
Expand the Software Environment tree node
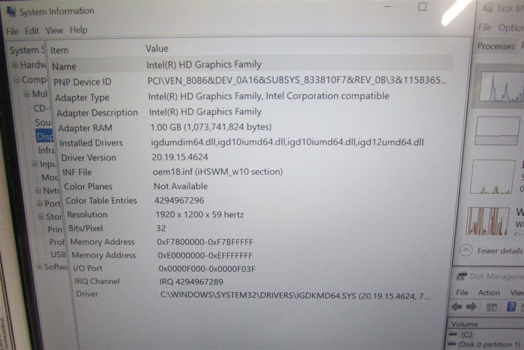coord(39,266)
